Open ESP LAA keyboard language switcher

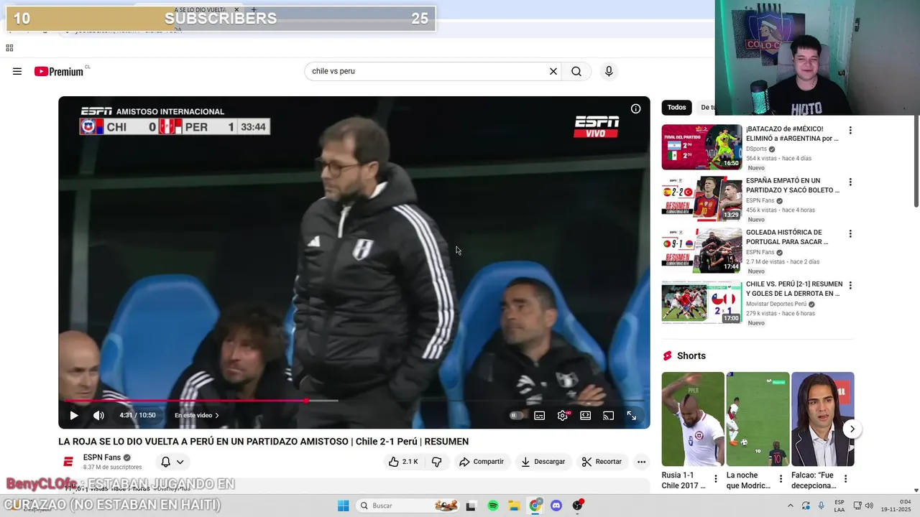point(839,506)
